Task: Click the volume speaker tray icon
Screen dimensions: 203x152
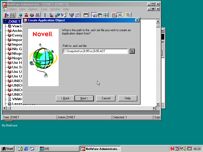Action: click(x=185, y=149)
